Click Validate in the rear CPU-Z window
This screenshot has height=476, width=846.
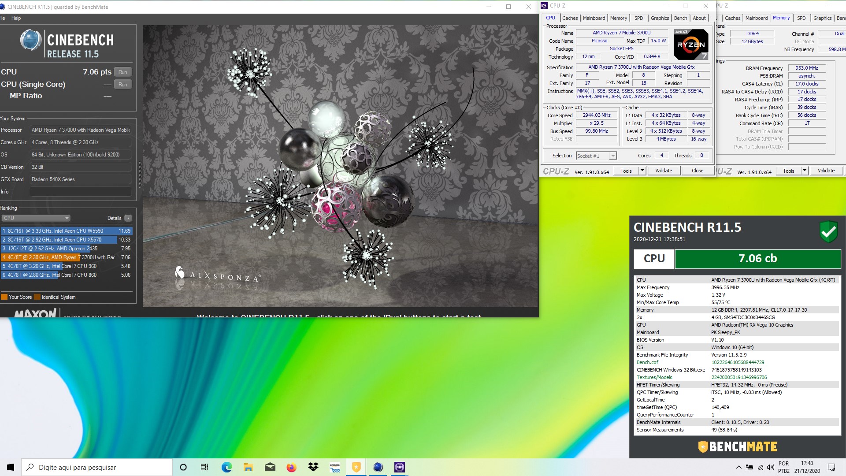826,171
